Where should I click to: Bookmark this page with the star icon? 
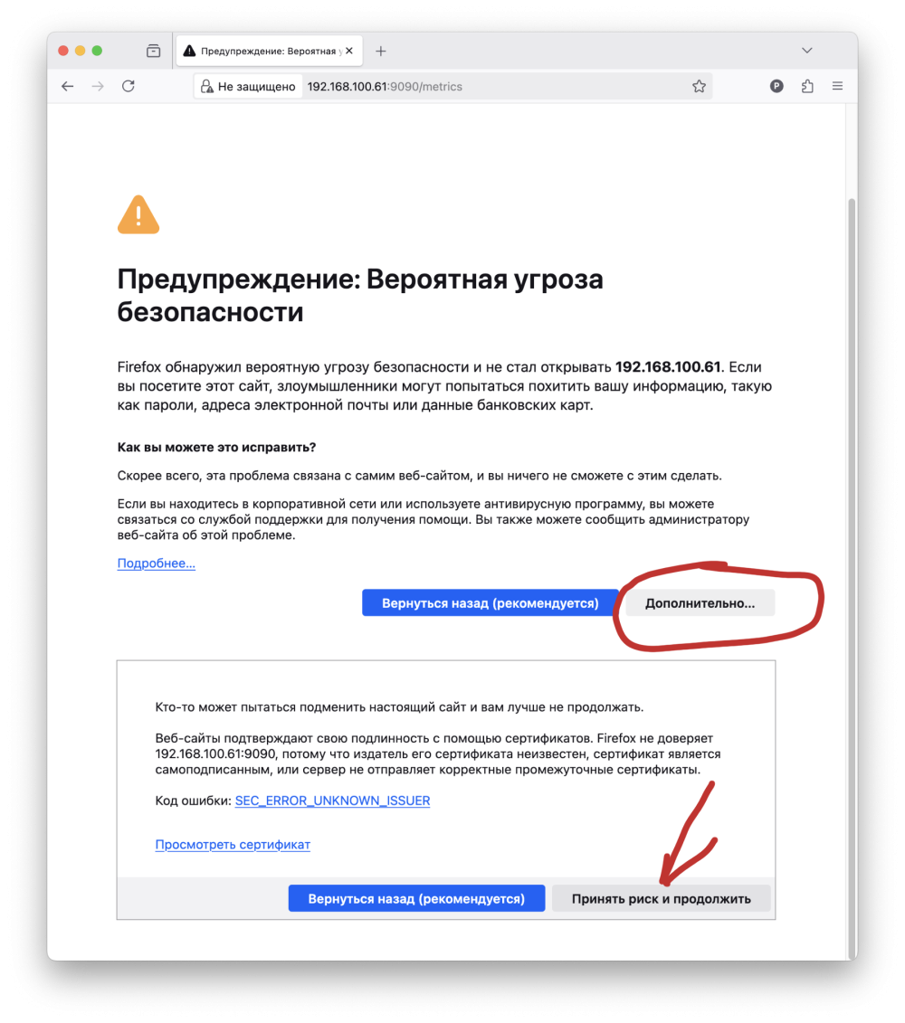tap(699, 86)
